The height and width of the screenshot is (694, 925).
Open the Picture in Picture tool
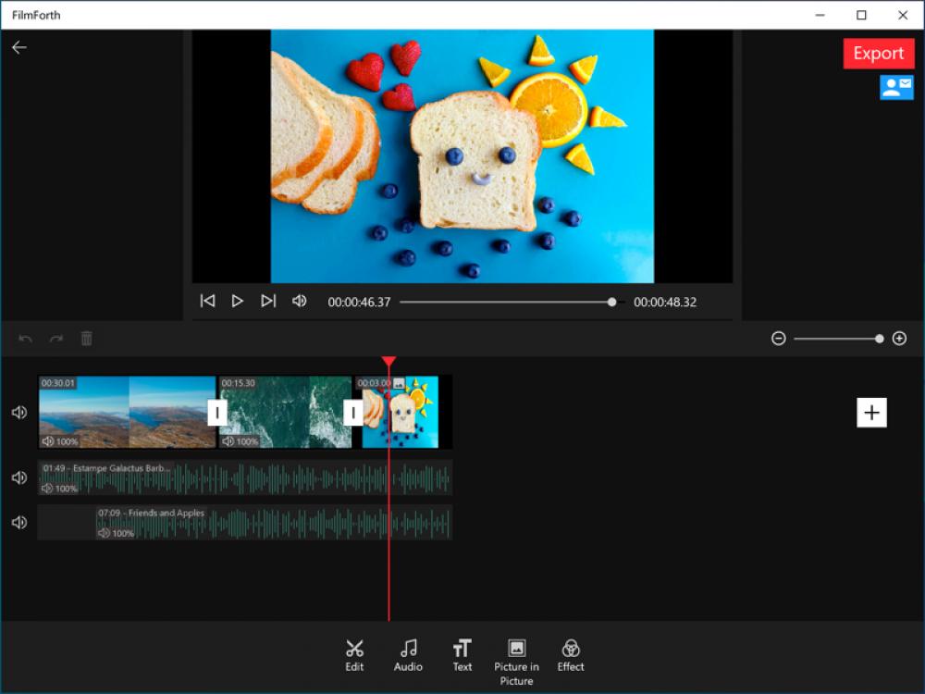click(x=516, y=652)
